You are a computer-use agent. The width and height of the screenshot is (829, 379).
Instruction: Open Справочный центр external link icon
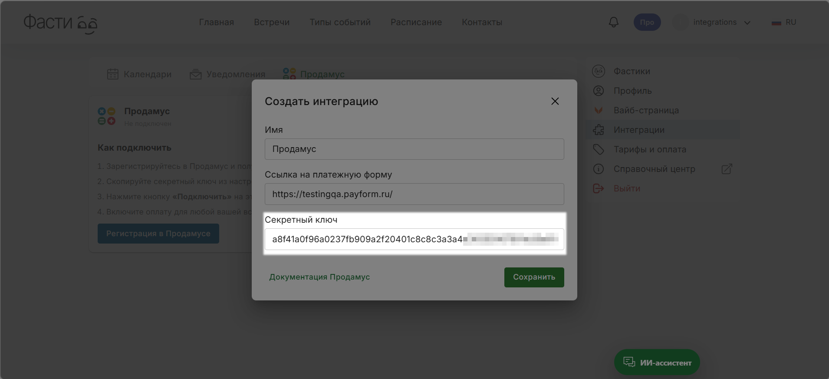click(x=727, y=169)
